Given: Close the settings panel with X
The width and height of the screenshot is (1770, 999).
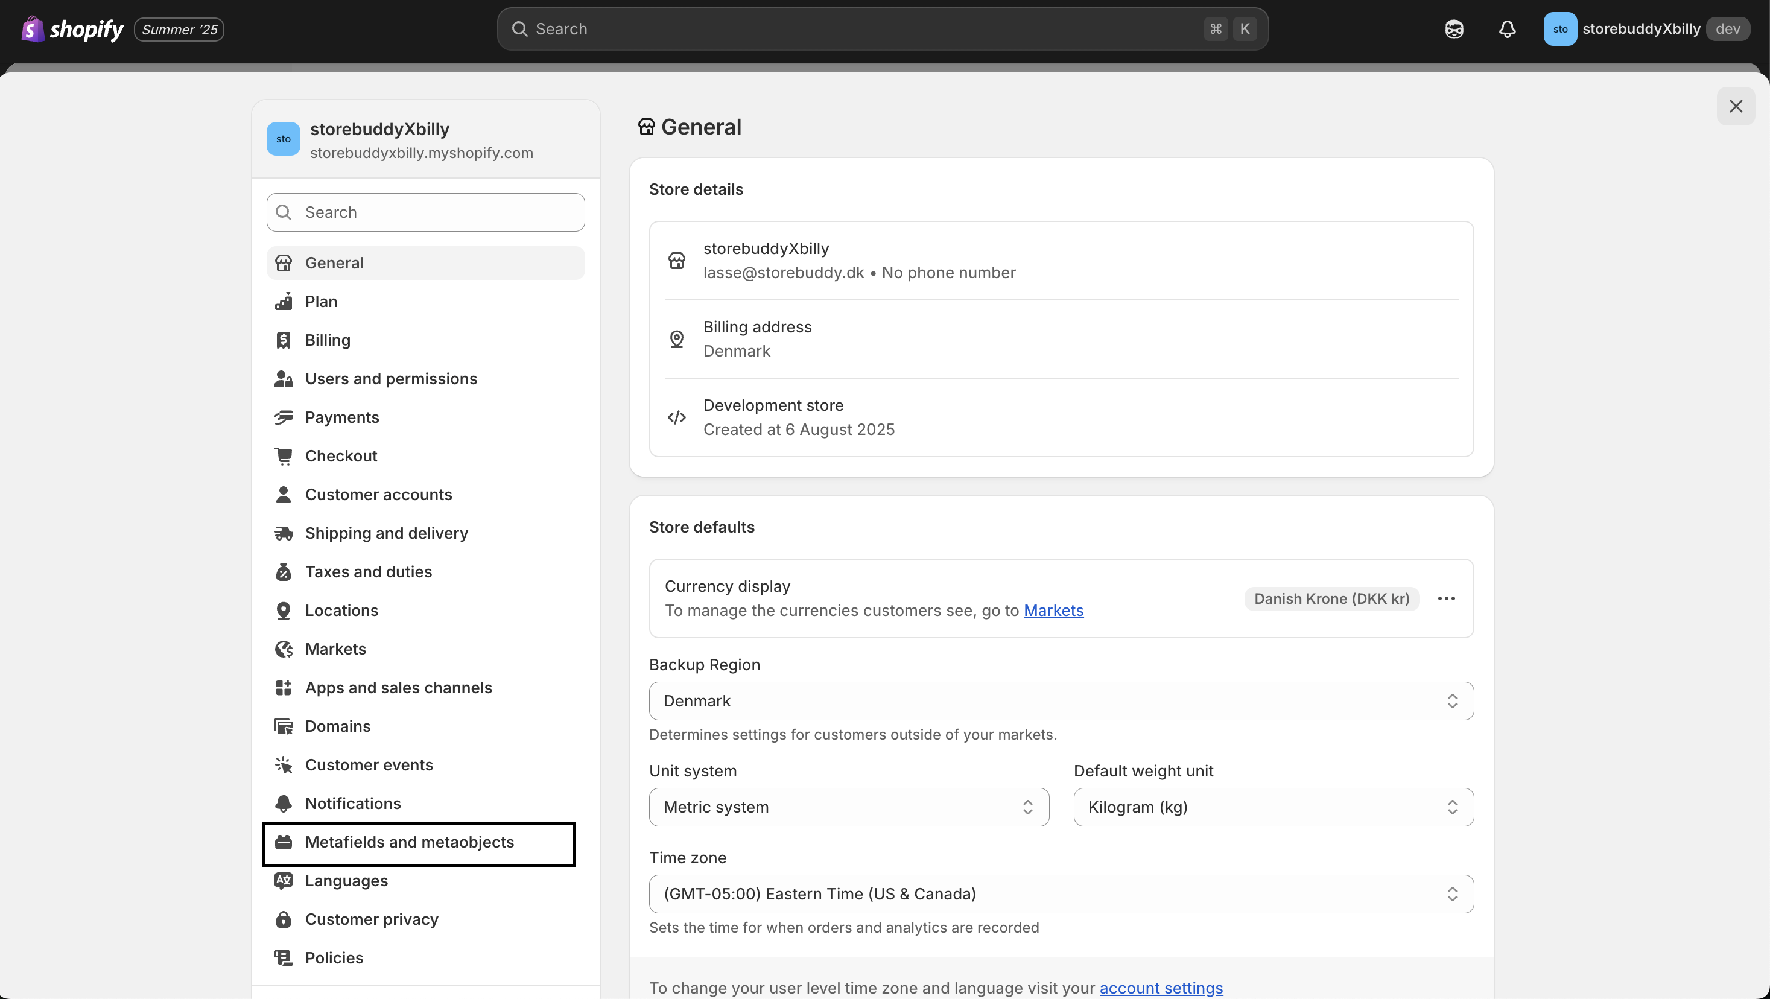Looking at the screenshot, I should pyautogui.click(x=1736, y=106).
